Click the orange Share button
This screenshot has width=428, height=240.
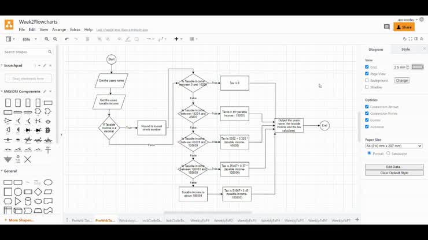point(404,27)
